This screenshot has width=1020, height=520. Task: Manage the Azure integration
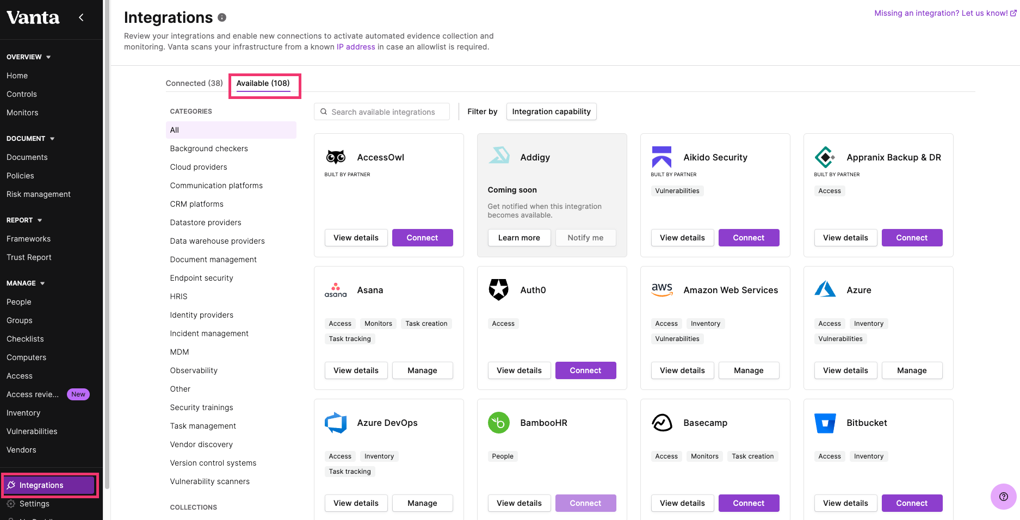click(x=912, y=370)
